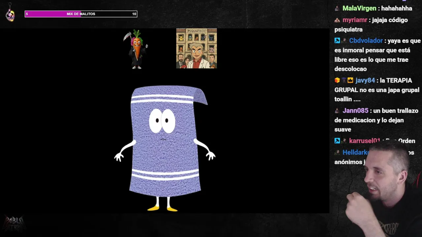The image size is (422, 237).
Task: Click the avatar icon beside myriamr
Action: 337,20
